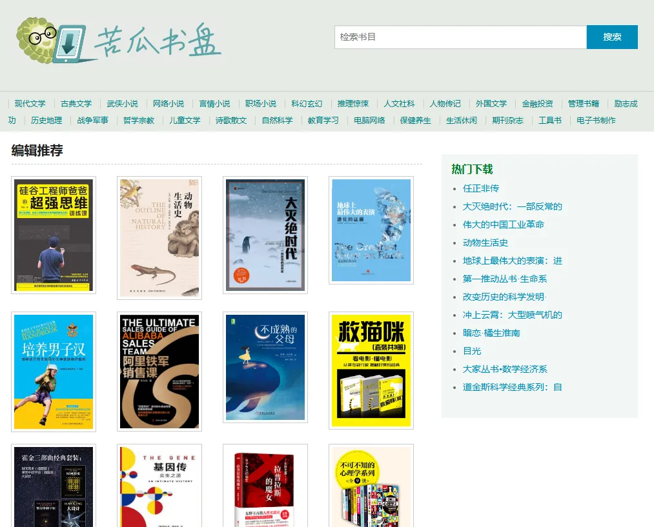Select the 自然科学 category

pos(277,121)
